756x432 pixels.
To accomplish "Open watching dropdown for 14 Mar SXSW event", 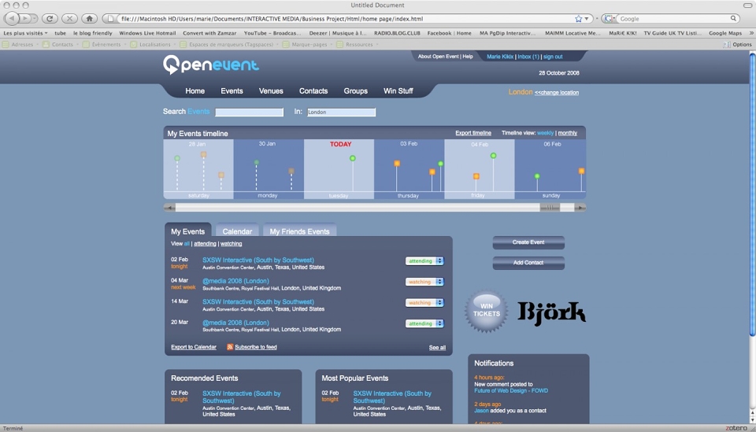I will tap(424, 303).
